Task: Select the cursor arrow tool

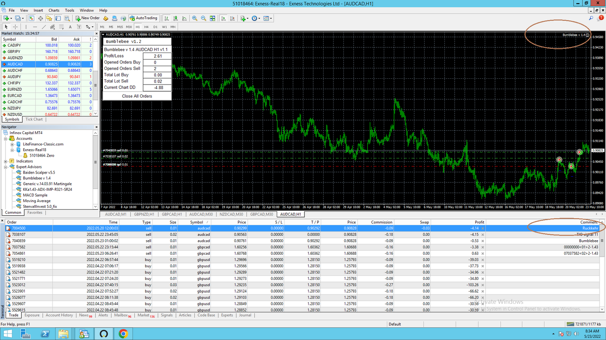Action: pyautogui.click(x=6, y=27)
